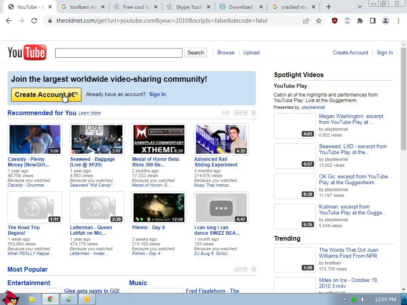The height and width of the screenshot is (305, 407).
Task: Close the YouTube tab
Action: click(50, 7)
